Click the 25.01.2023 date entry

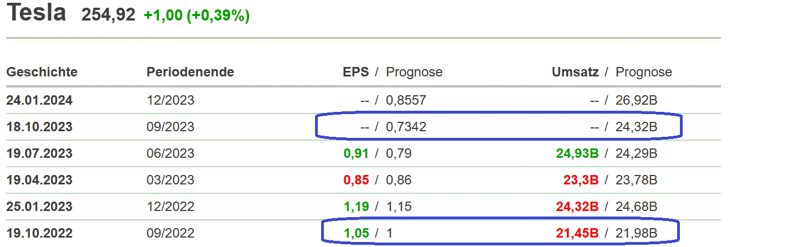click(39, 207)
